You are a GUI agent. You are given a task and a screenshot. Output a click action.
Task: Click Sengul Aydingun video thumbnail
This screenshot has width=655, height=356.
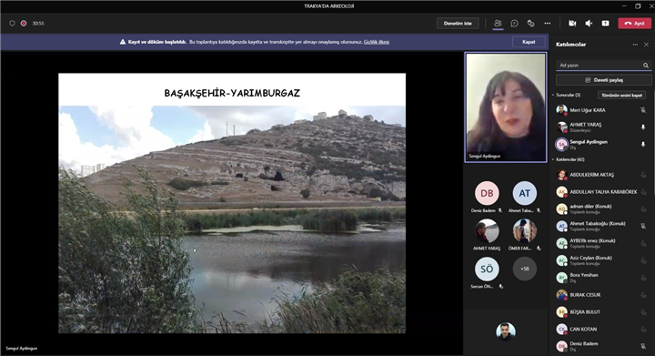tap(506, 107)
